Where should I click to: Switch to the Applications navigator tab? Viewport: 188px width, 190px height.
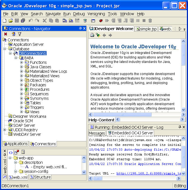click(x=16, y=144)
